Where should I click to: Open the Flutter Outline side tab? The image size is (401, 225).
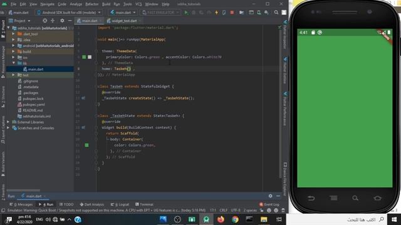pos(285,71)
